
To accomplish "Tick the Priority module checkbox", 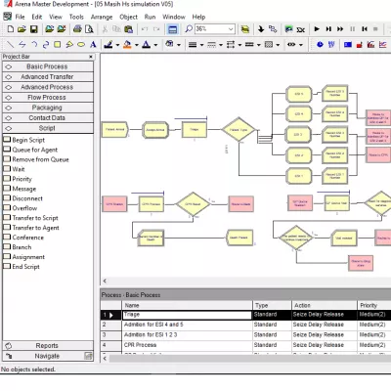I will pyautogui.click(x=7, y=179).
